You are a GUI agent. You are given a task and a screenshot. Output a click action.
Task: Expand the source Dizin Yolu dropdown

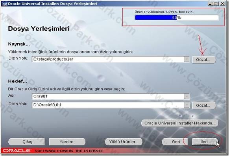[187, 59]
